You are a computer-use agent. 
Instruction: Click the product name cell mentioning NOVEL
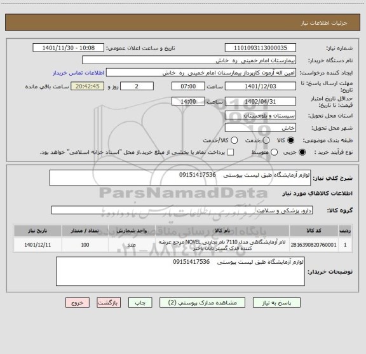coord(222,245)
